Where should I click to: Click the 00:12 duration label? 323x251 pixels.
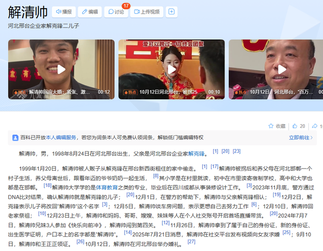click(x=104, y=92)
